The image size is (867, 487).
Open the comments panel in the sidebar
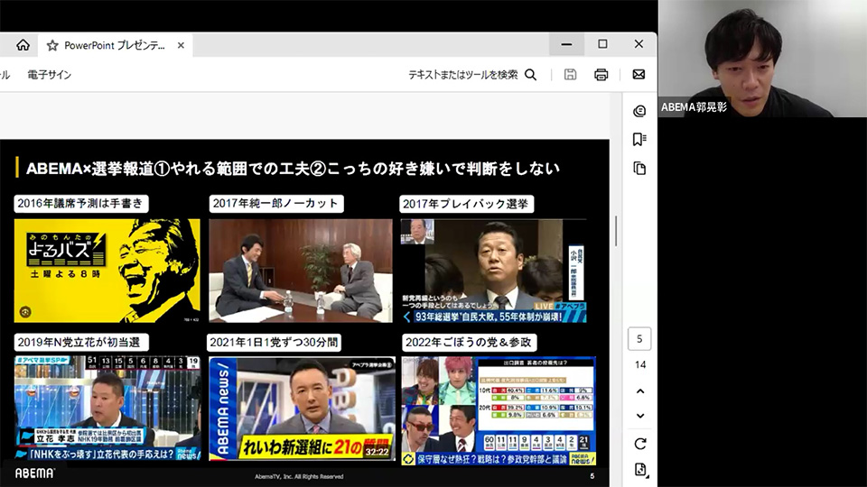(x=639, y=111)
